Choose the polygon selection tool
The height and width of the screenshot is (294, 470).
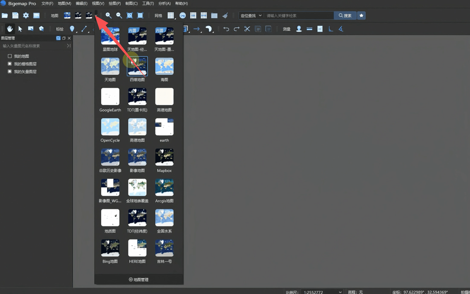(41, 29)
